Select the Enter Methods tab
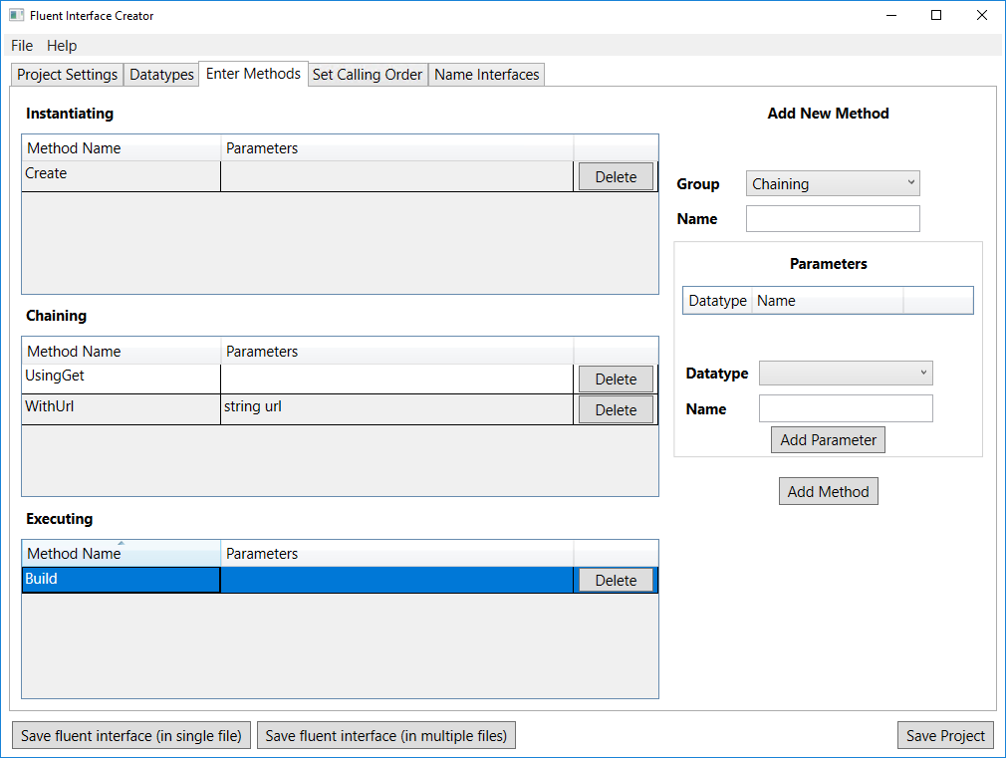 coord(253,74)
